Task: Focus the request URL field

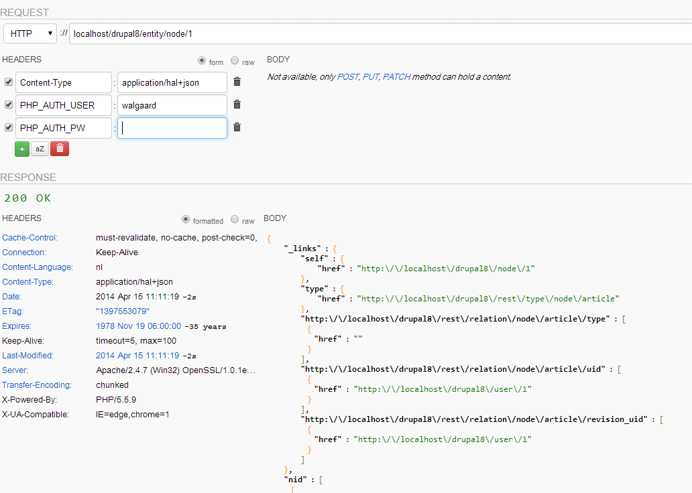Action: tap(380, 33)
